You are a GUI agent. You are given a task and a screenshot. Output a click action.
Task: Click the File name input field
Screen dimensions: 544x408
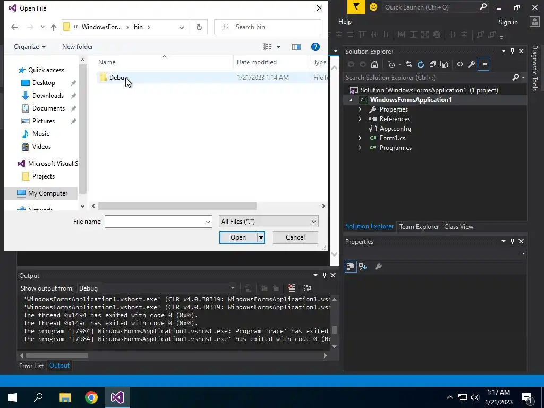coord(155,222)
